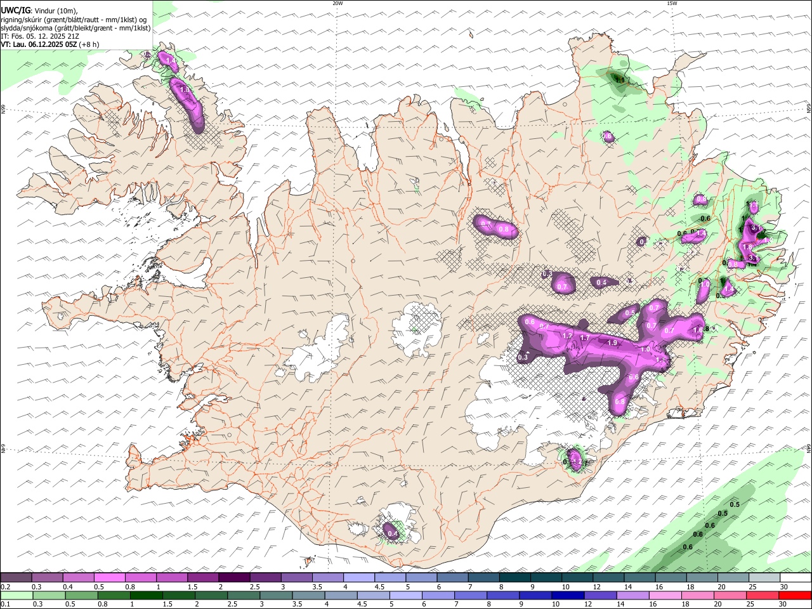Screen dimensions: 812x609
Task: Select the 25 swatch in upper legend row
Action: pyautogui.click(x=765, y=577)
